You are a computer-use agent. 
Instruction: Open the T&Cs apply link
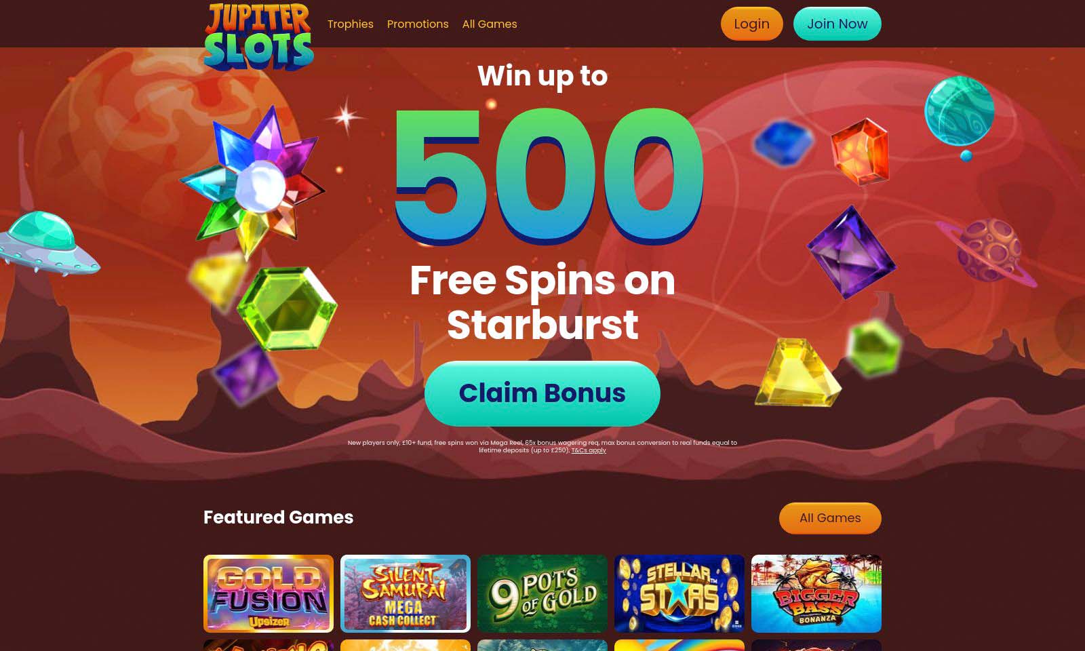[x=589, y=450]
